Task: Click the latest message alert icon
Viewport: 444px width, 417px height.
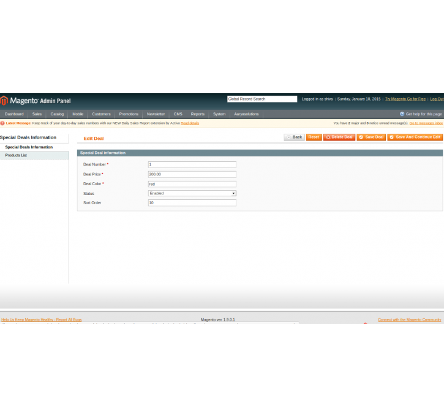Action: tap(2, 123)
